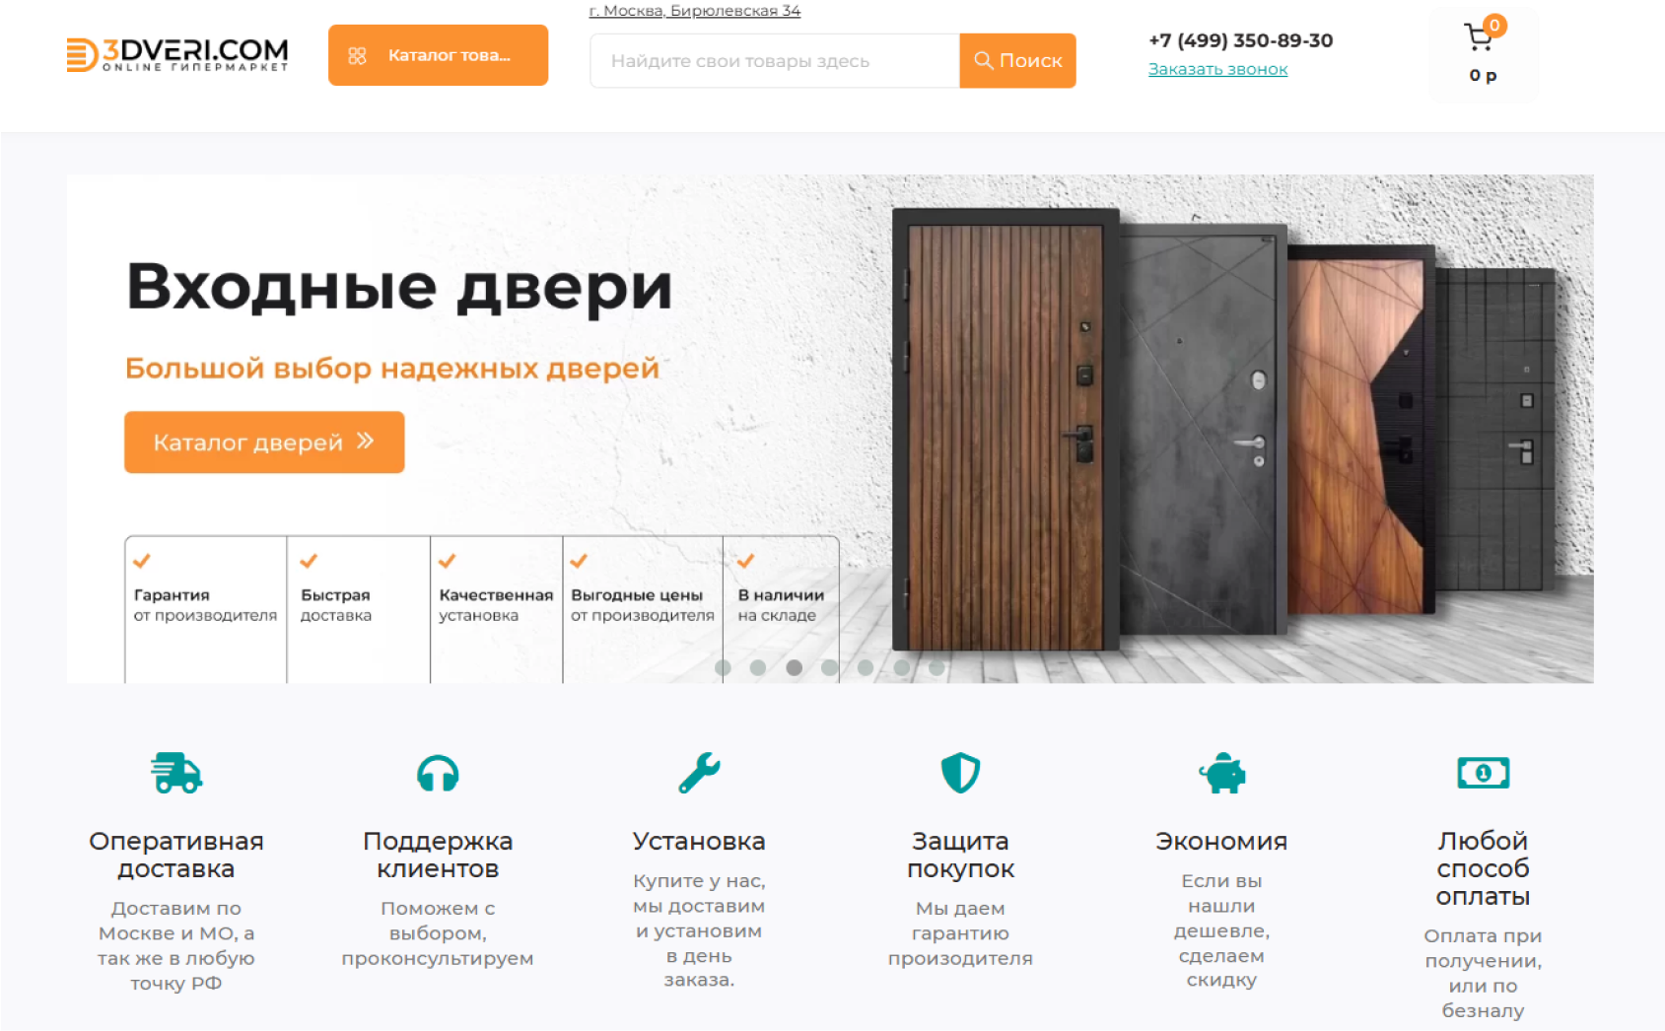
Task: Click the delivery truck icon
Action: [x=176, y=773]
